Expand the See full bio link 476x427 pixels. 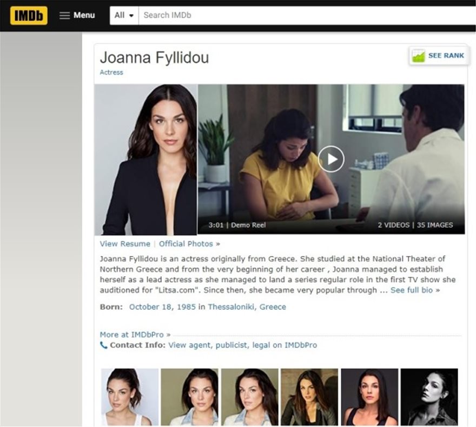(412, 290)
